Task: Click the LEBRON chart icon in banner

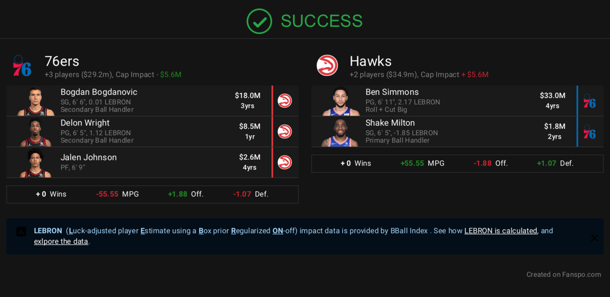Action: 21,231
